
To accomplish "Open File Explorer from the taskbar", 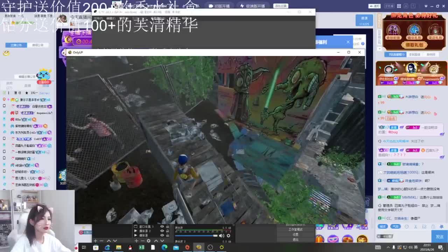I will (119, 247).
